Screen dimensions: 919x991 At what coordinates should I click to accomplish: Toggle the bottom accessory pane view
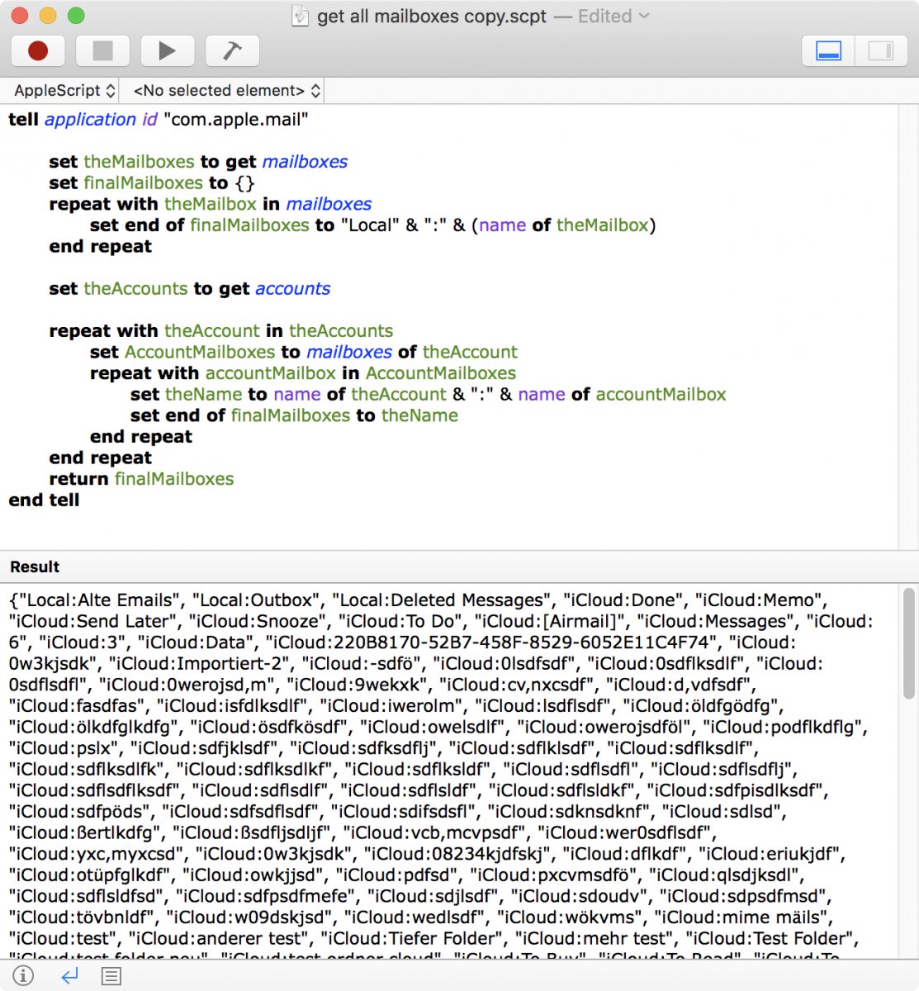pyautogui.click(x=828, y=51)
